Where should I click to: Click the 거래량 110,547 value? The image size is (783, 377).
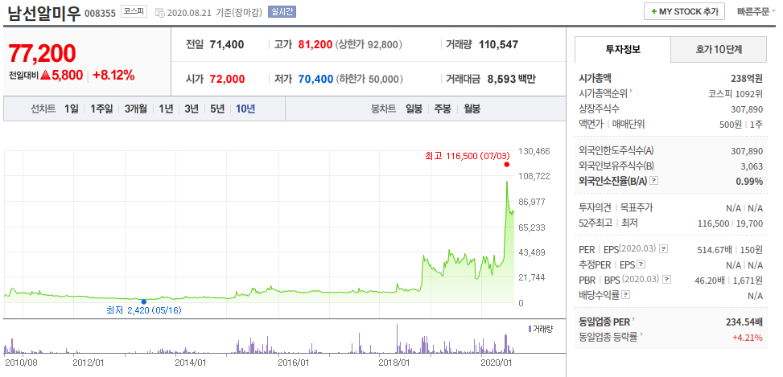pos(498,45)
